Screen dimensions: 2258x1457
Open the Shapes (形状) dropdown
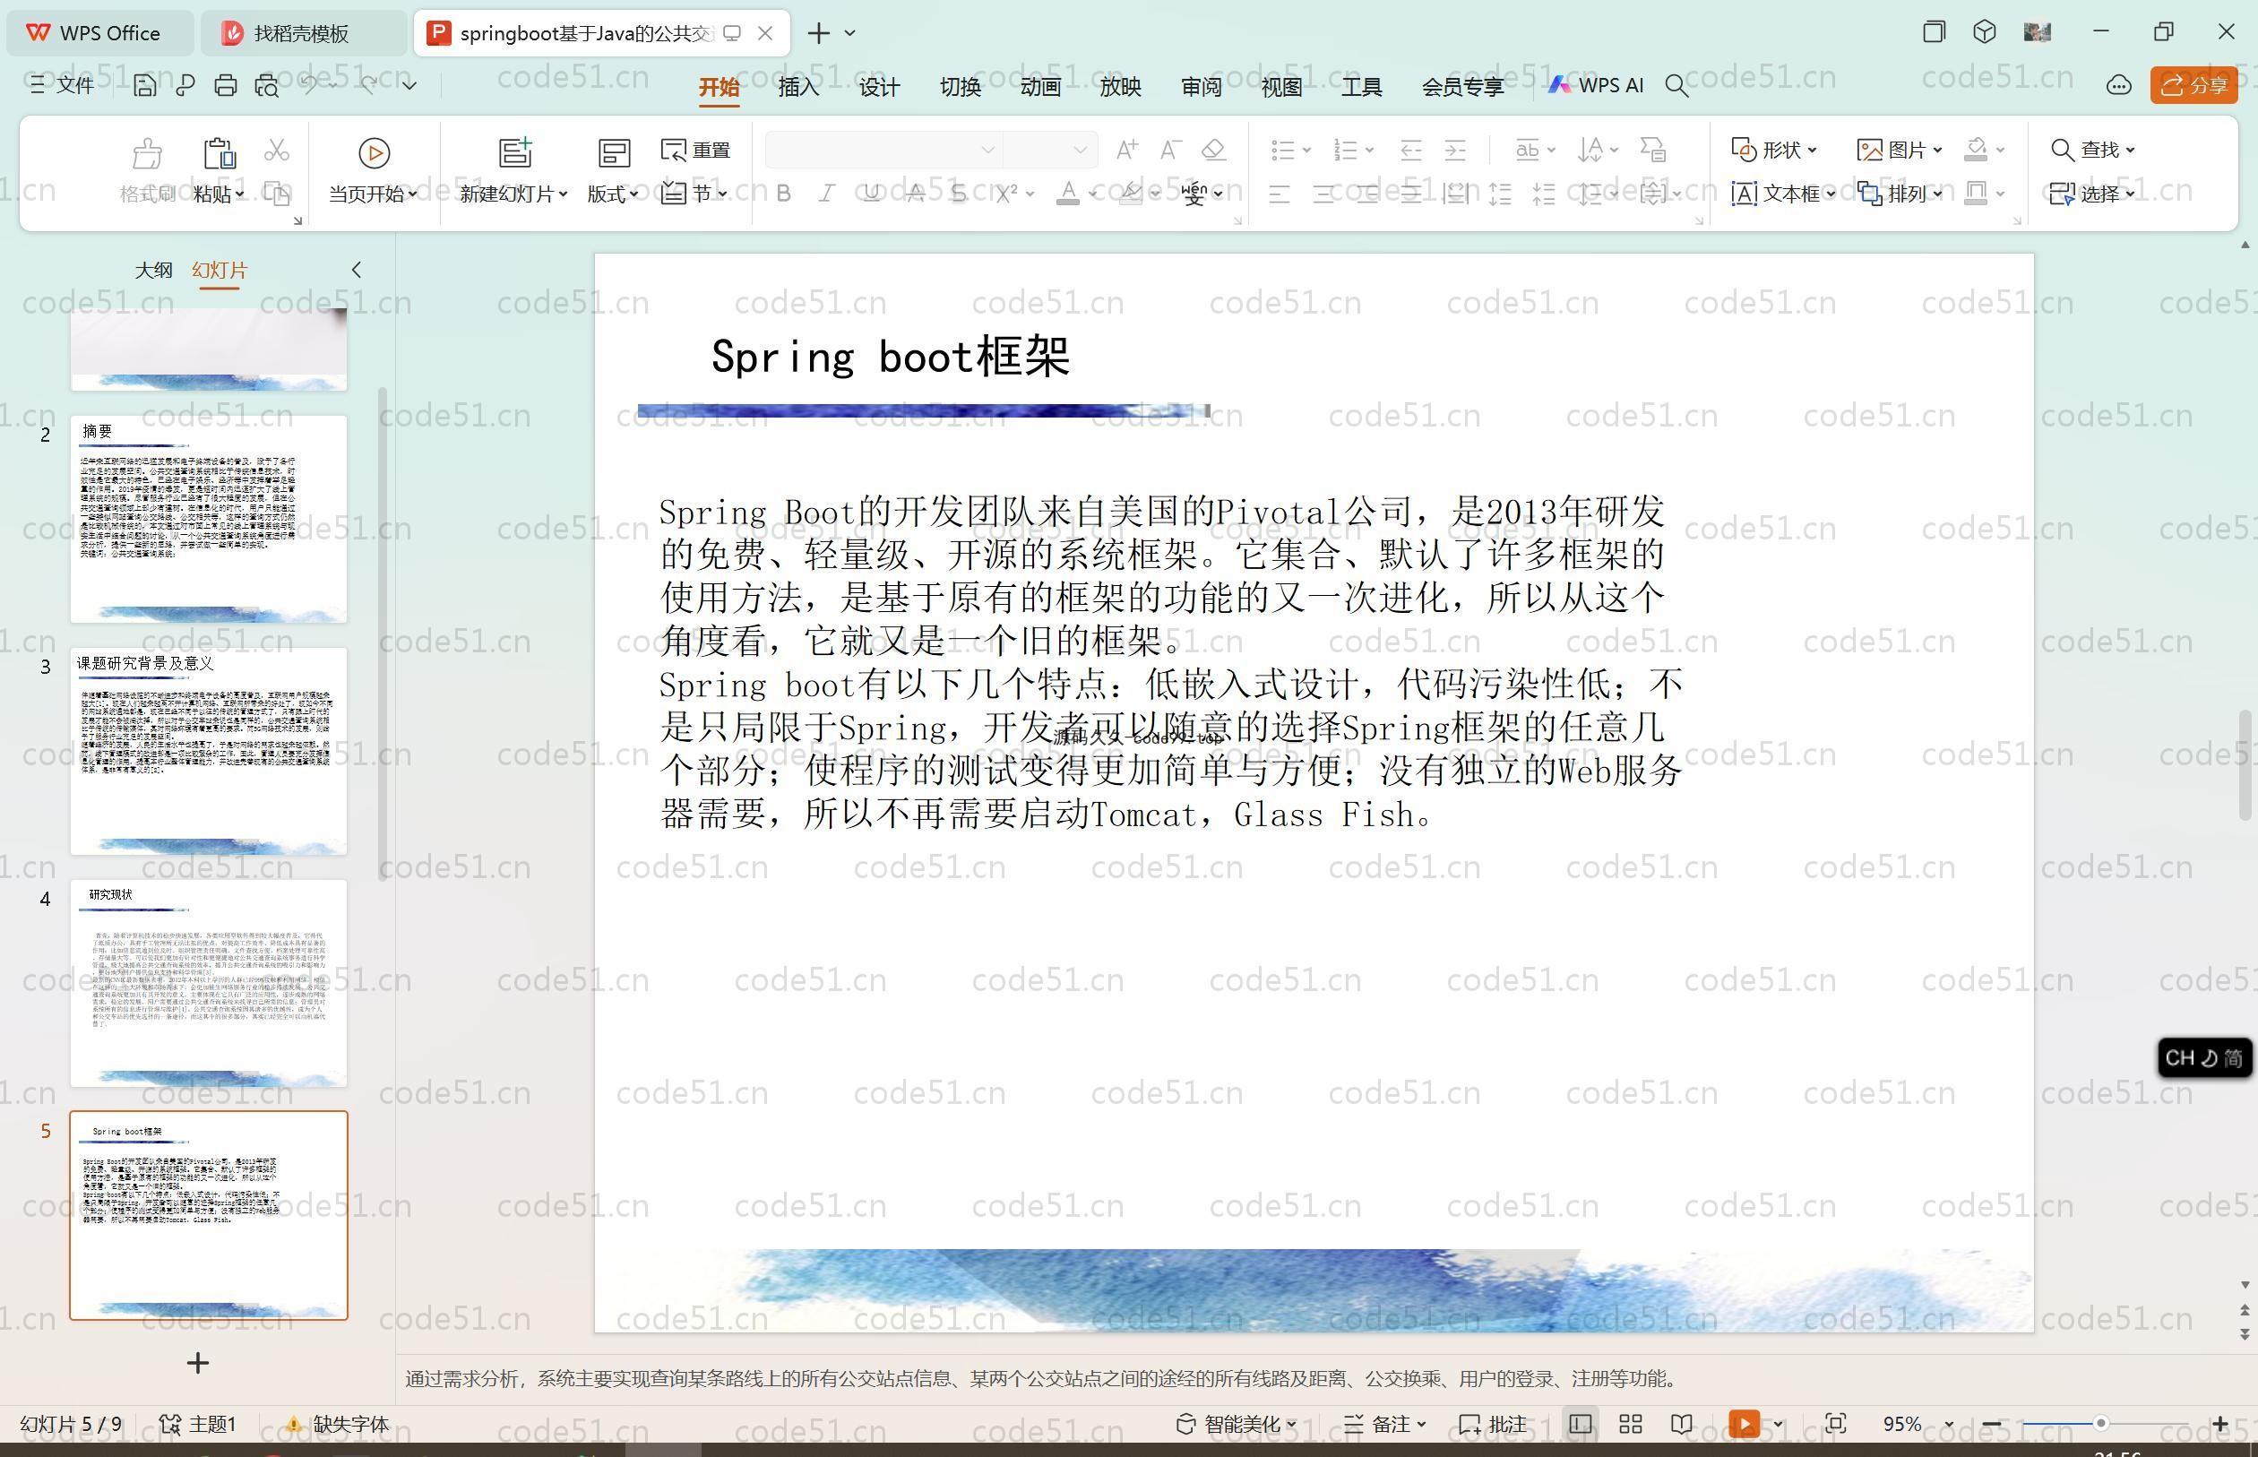[x=1775, y=150]
